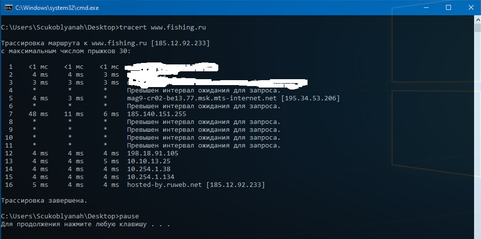Click the 48 ms value in hop 7
Image resolution: width=481 pixels, height=239 pixels.
click(38, 114)
